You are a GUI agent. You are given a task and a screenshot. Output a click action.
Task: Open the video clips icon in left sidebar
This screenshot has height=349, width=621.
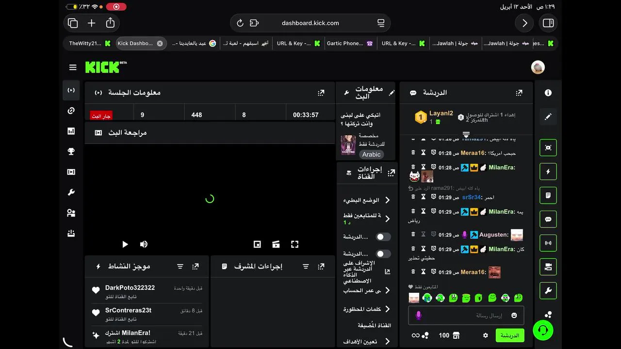click(71, 172)
